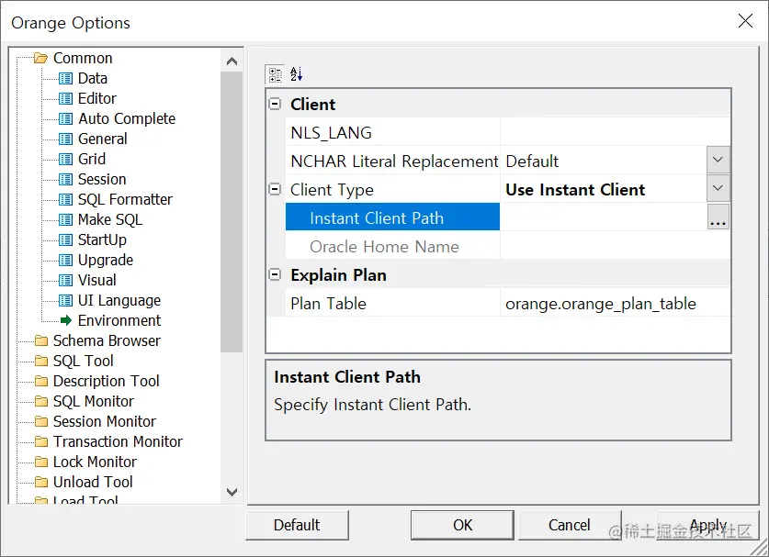769x557 pixels.
Task: Click the Oracle Home Name property label
Action: pos(384,247)
